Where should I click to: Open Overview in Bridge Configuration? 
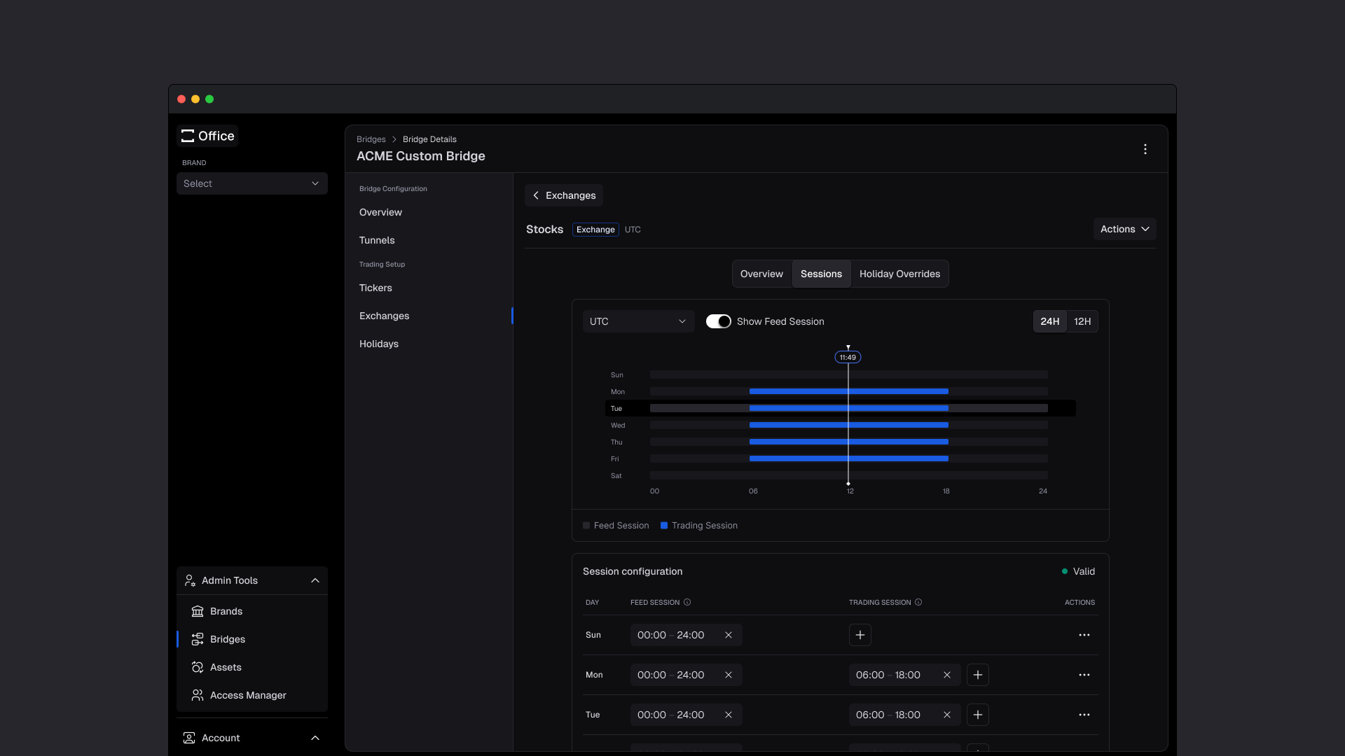click(380, 212)
